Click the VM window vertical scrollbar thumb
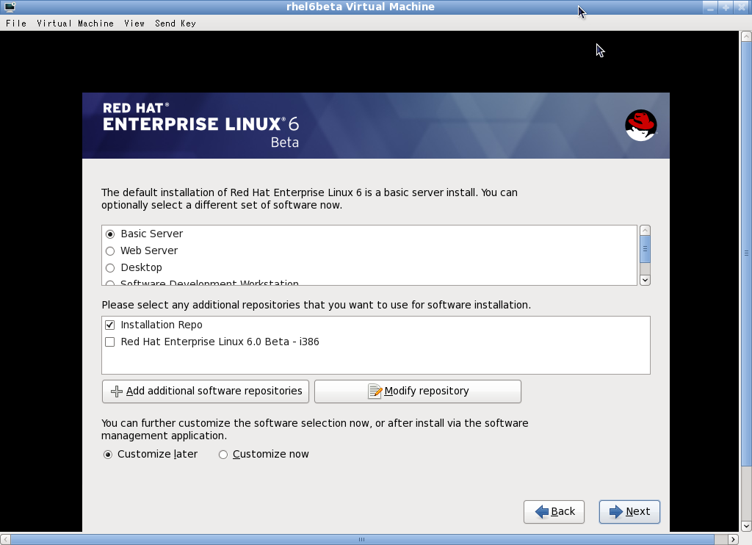The image size is (752, 545). coord(746,253)
